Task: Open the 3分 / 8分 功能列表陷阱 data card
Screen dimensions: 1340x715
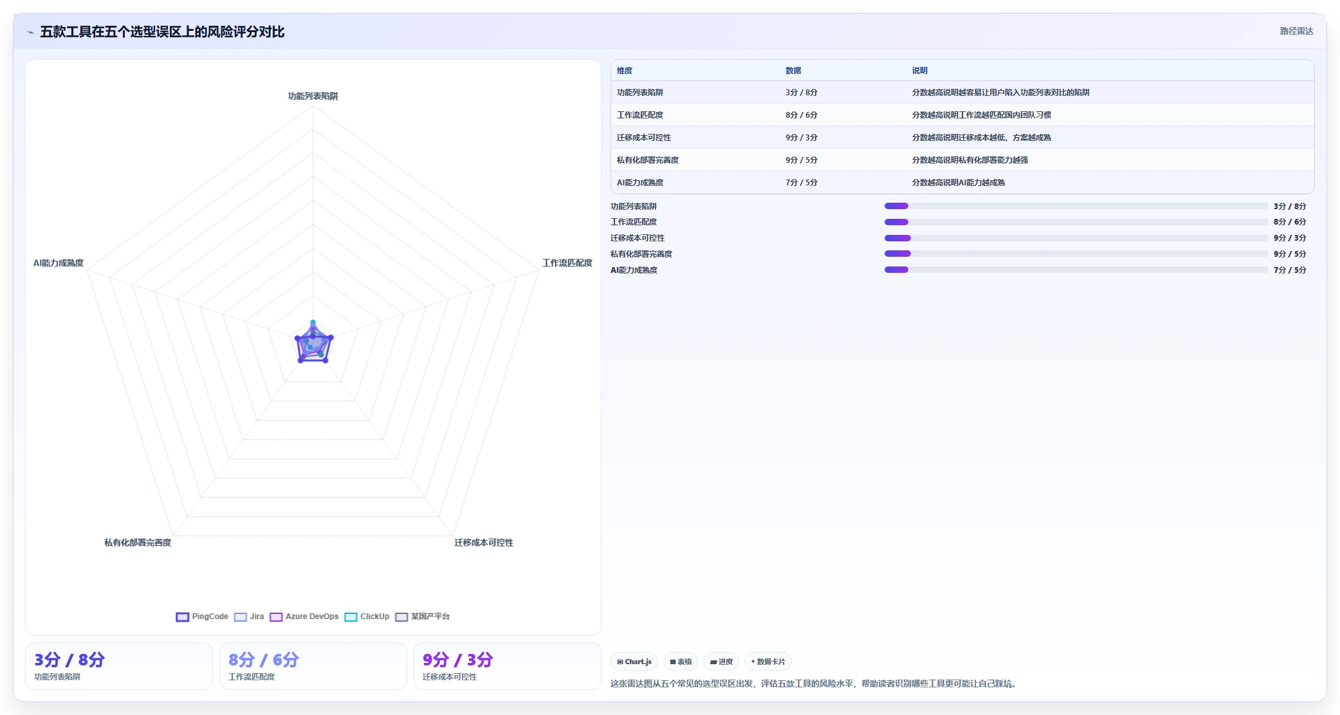Action: 119,666
